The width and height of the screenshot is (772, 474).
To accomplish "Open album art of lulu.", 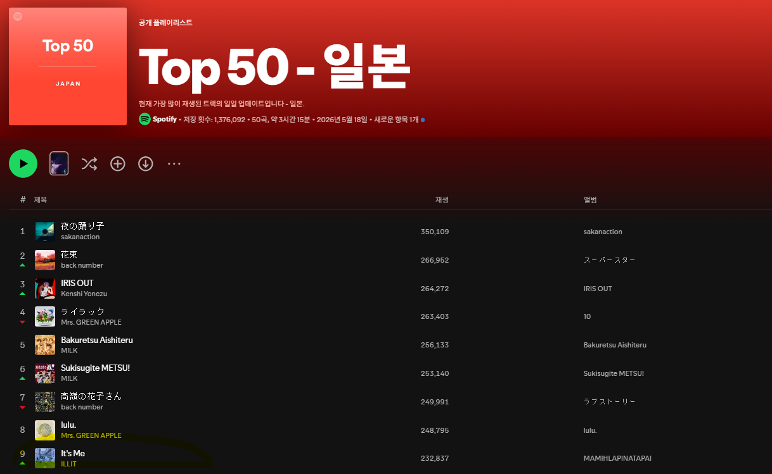I will (x=45, y=430).
